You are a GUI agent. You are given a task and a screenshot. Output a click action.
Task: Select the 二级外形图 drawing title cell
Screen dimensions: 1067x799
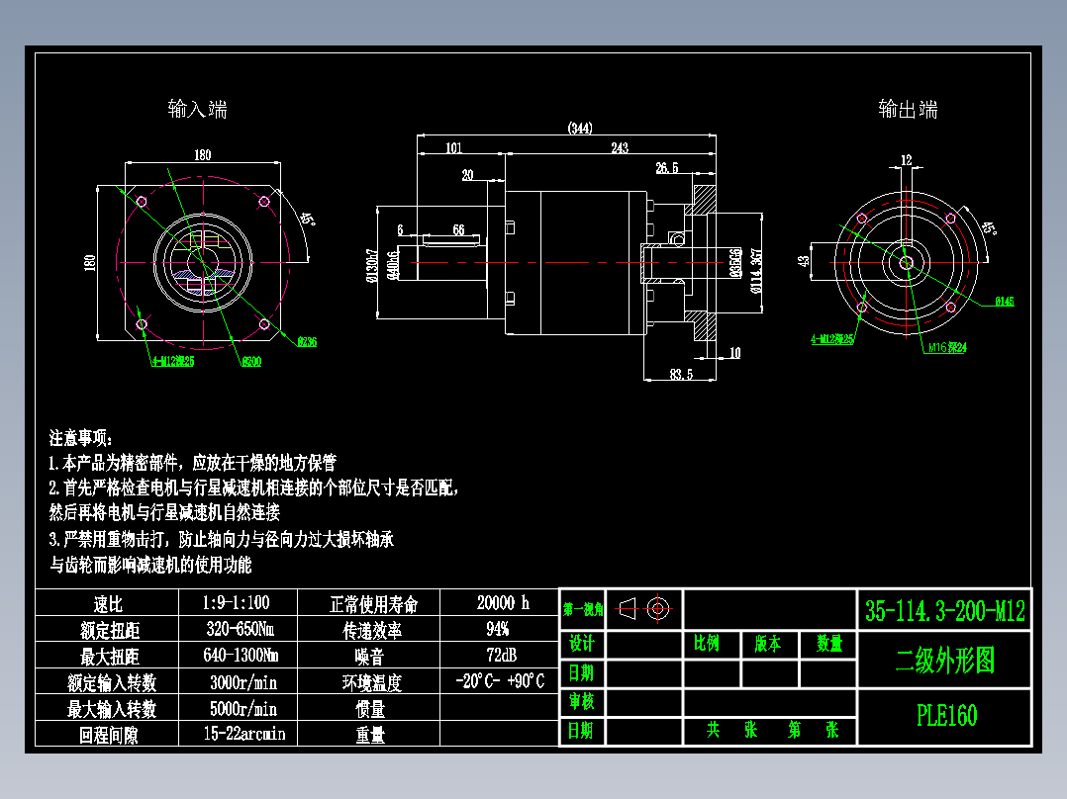[x=945, y=660]
